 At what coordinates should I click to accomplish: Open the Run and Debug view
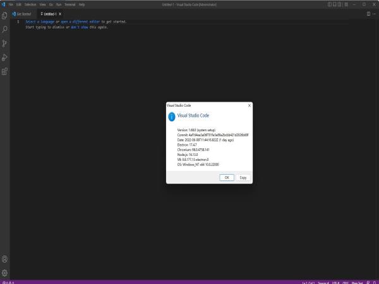[x=4, y=57]
